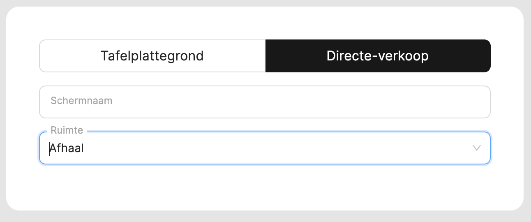Choose Directe-verkoop screen type
This screenshot has height=222, width=531.
pyautogui.click(x=378, y=56)
